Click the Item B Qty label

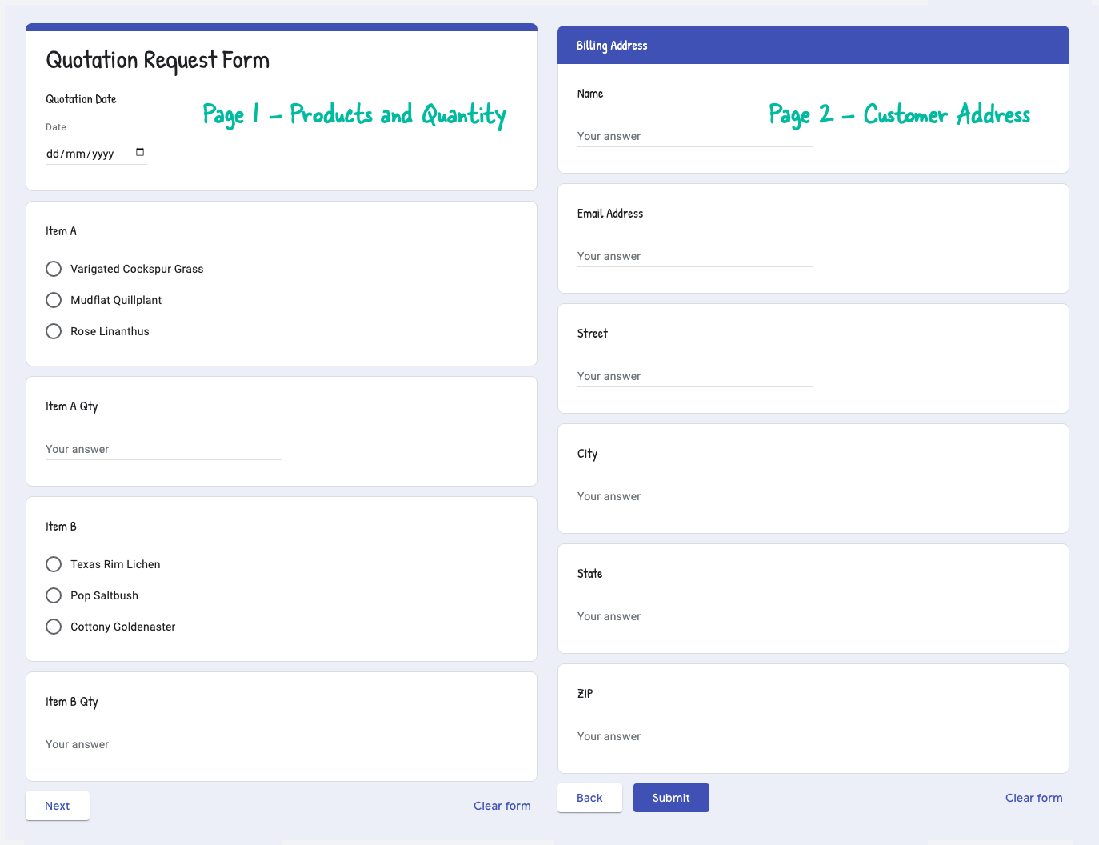pyautogui.click(x=72, y=702)
